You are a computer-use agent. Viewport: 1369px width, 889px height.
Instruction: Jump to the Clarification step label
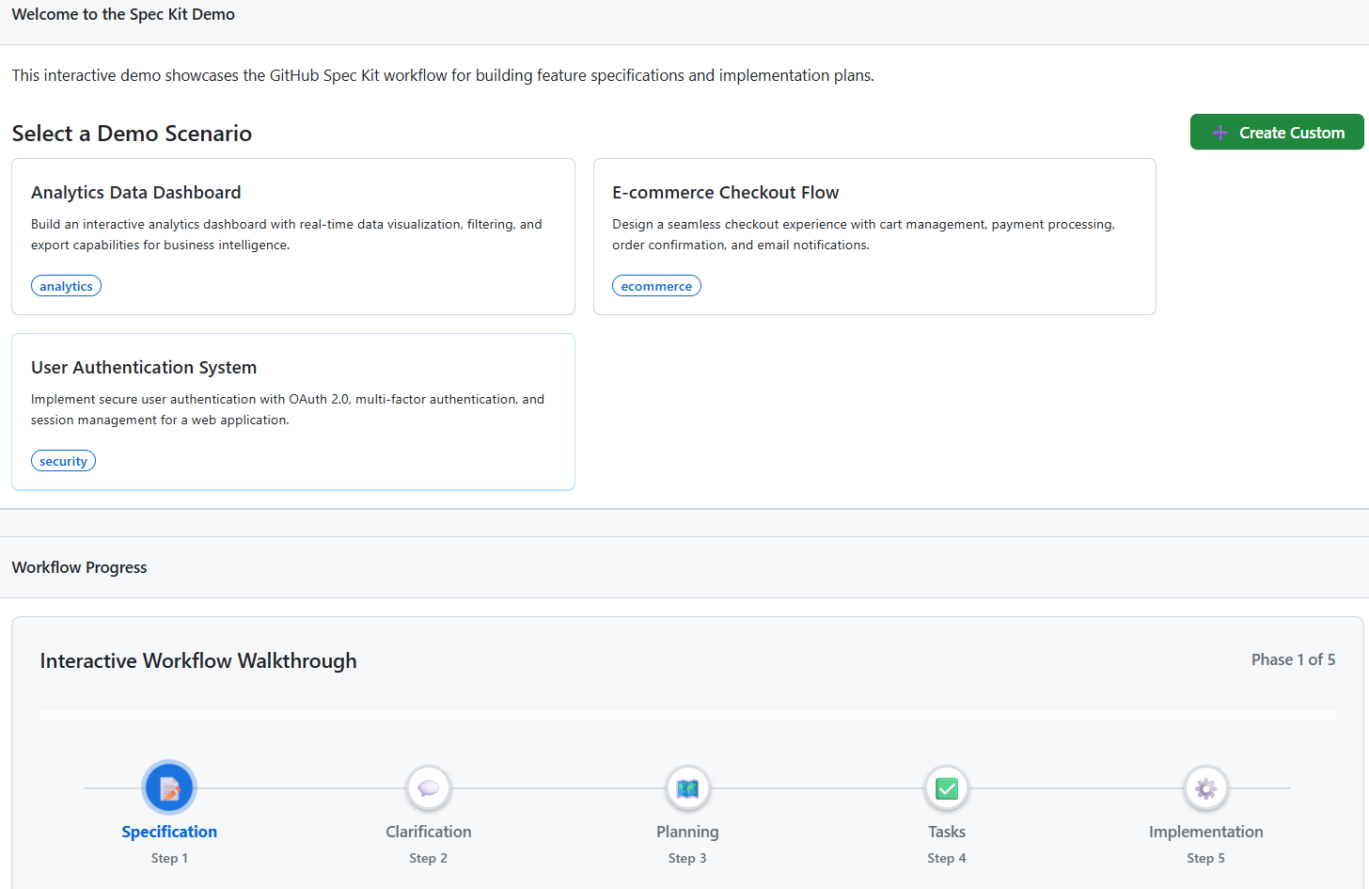click(x=428, y=831)
